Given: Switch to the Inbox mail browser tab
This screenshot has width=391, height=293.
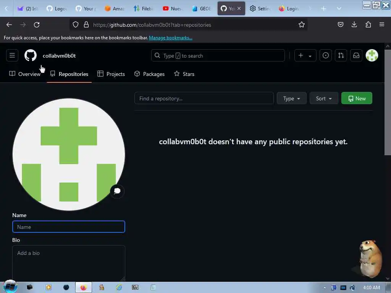Looking at the screenshot, I should (x=28, y=8).
